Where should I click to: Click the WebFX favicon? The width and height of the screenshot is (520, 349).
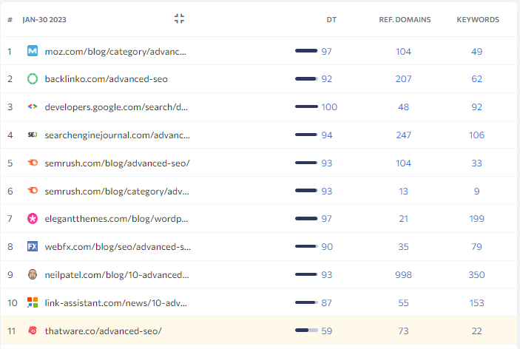[x=33, y=246]
